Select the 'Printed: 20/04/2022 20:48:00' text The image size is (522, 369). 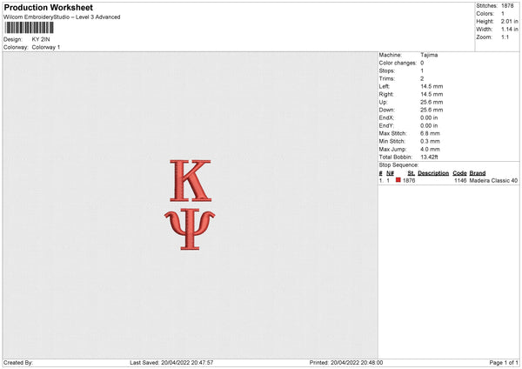coord(346,363)
